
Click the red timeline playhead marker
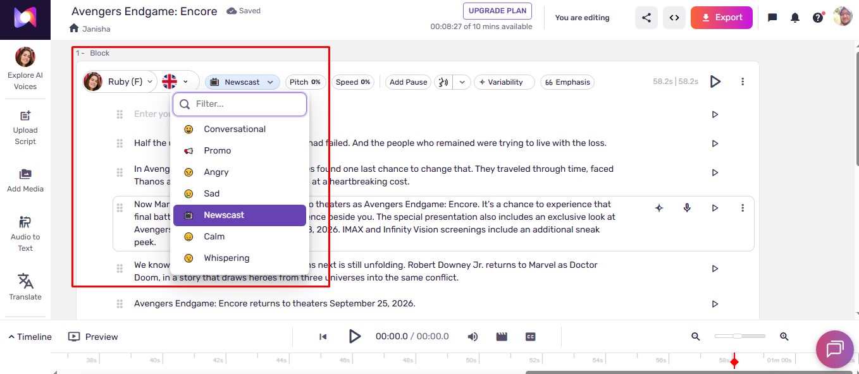click(734, 362)
